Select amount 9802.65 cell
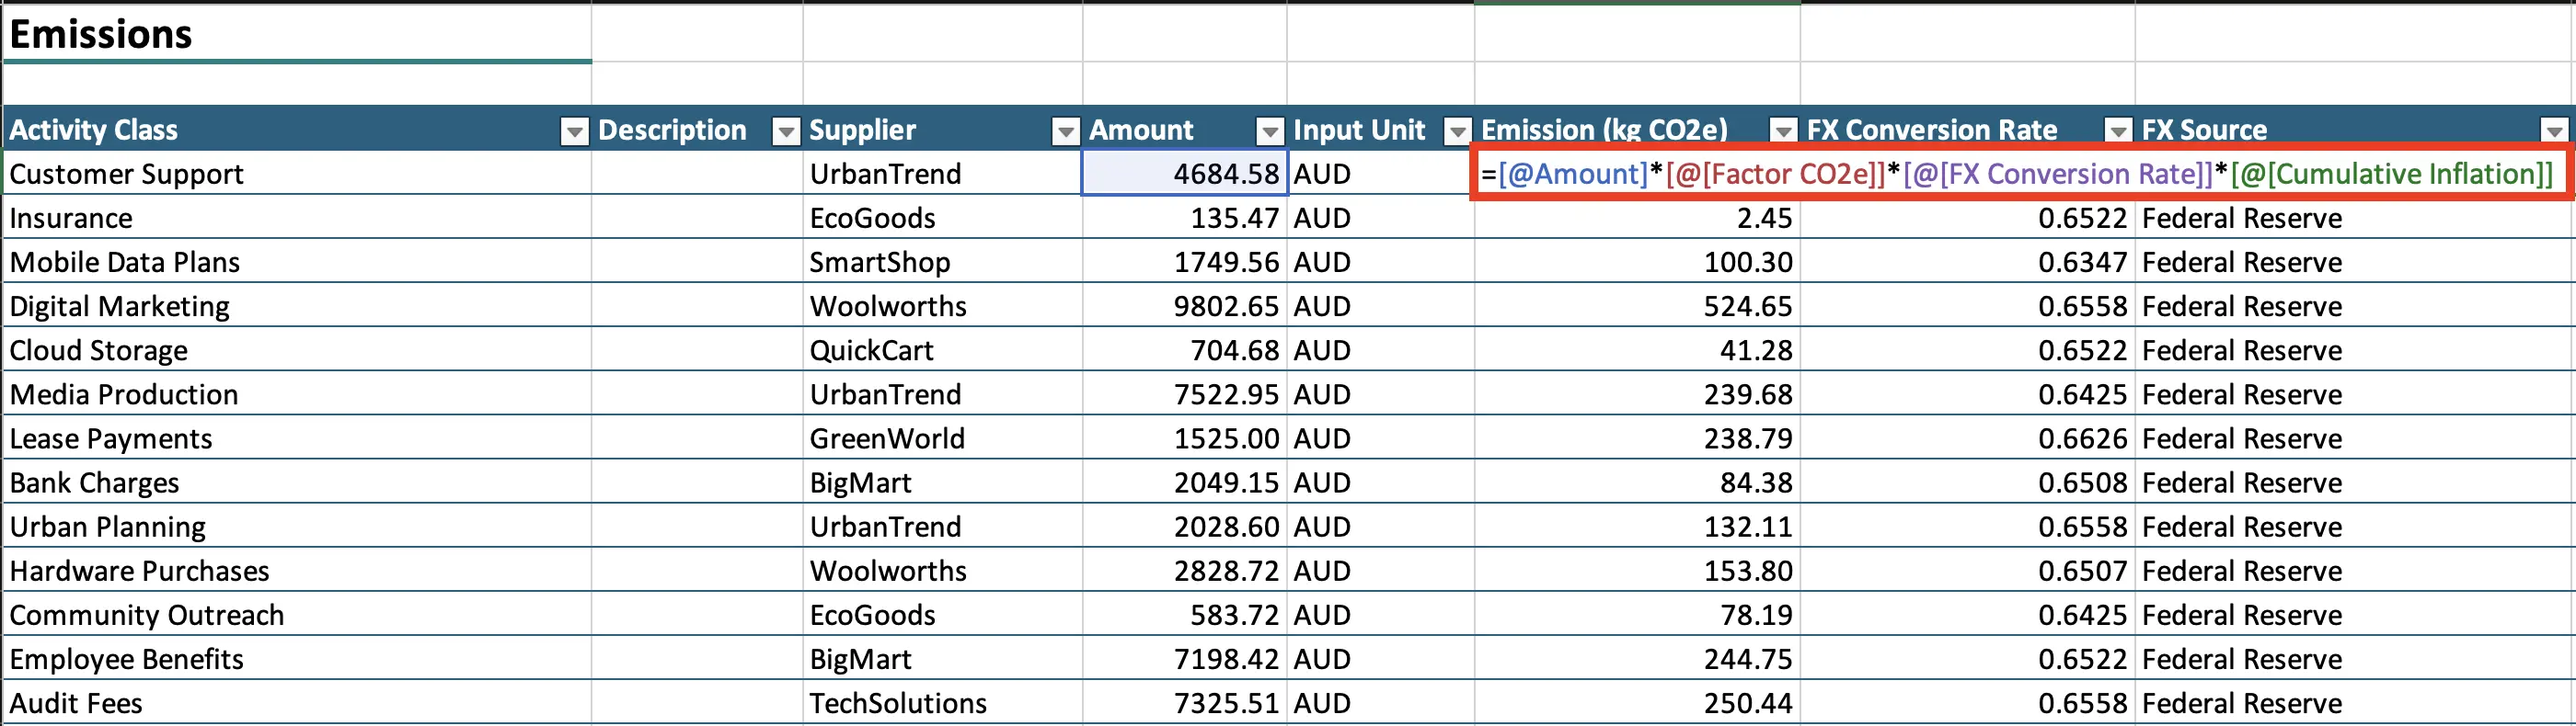Viewport: 2576px width, 726px height. (1185, 306)
